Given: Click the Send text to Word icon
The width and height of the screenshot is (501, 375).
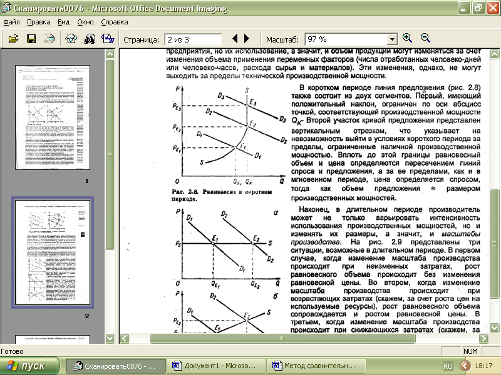Looking at the screenshot, I should point(108,39).
